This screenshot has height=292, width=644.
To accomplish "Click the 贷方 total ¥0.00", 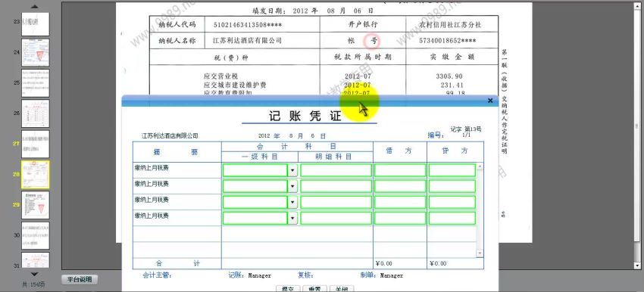I will 438,264.
